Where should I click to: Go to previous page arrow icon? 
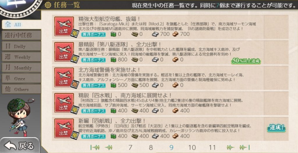point(109,147)
